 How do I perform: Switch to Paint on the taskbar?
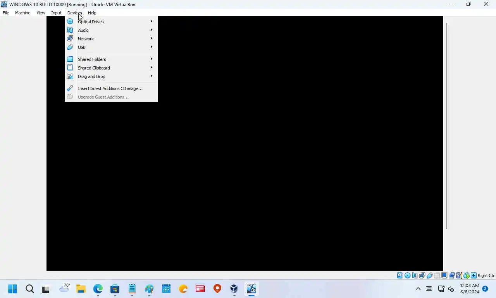pos(149,289)
